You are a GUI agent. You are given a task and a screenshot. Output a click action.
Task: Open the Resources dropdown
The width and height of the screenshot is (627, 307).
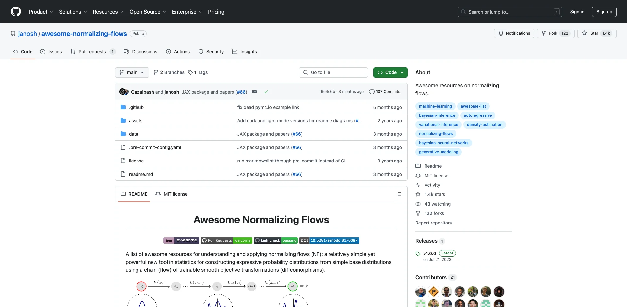coord(108,12)
